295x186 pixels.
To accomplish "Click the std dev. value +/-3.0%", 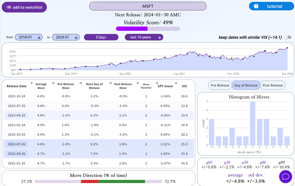I will point(256,181).
